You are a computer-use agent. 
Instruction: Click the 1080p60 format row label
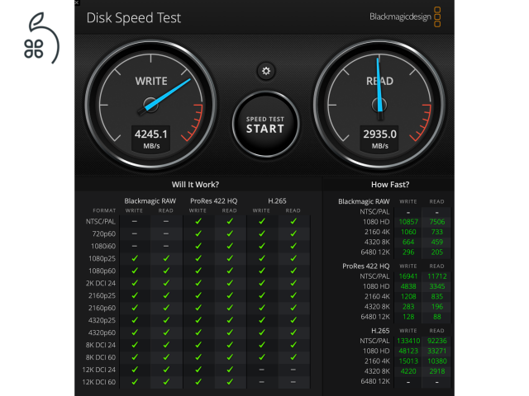[102, 271]
